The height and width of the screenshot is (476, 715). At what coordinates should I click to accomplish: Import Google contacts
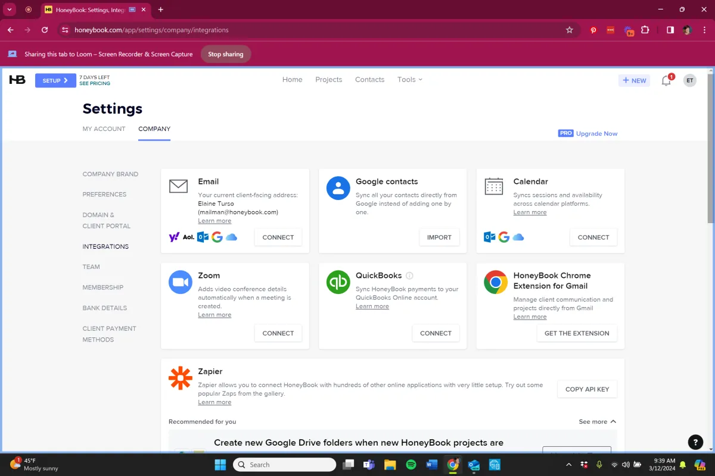tap(439, 237)
